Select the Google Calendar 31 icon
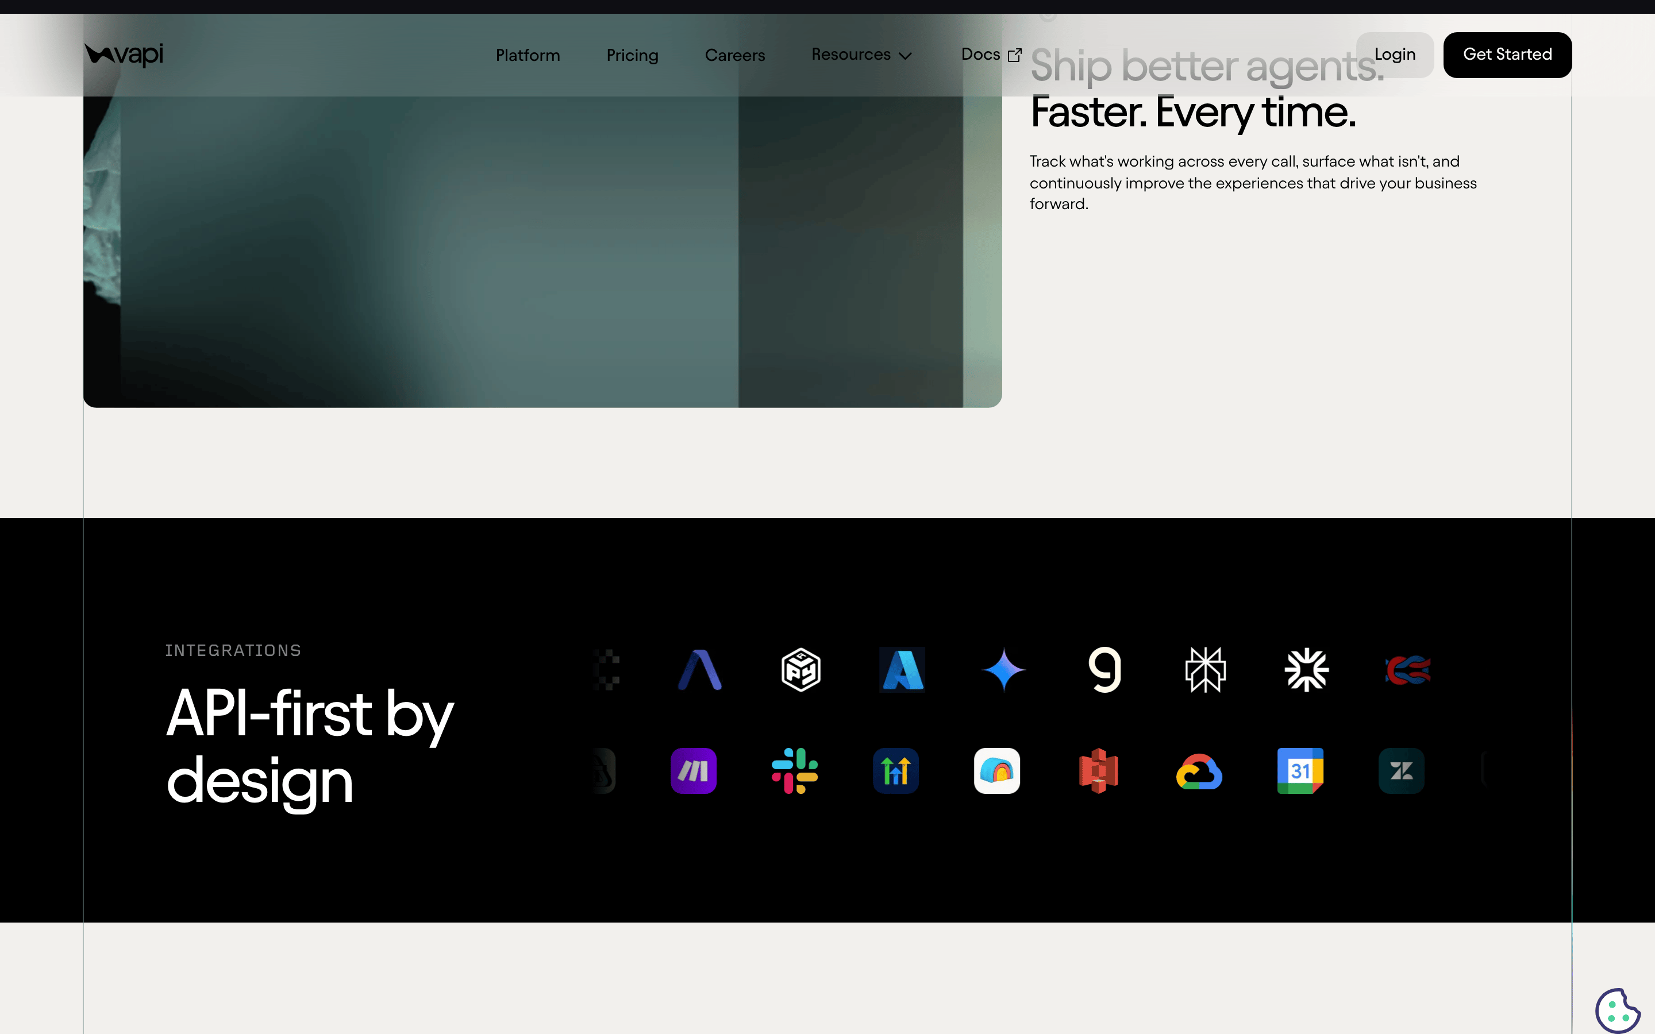The height and width of the screenshot is (1034, 1655). [x=1301, y=771]
